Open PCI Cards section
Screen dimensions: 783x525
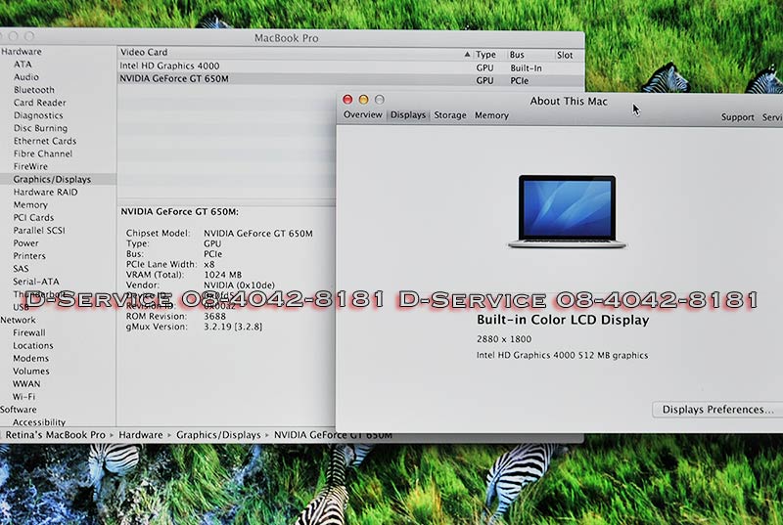33,217
